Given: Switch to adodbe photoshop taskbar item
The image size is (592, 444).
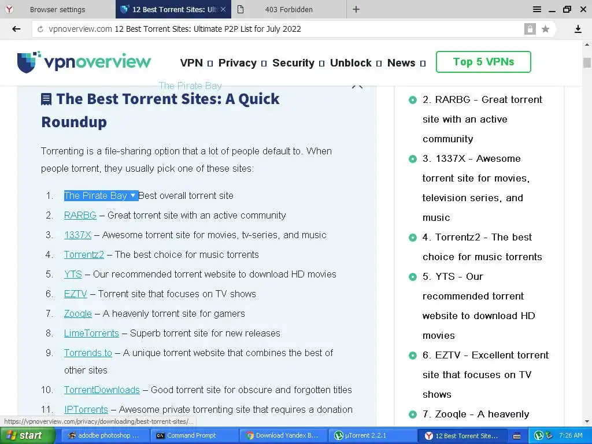Looking at the screenshot, I should (x=104, y=436).
